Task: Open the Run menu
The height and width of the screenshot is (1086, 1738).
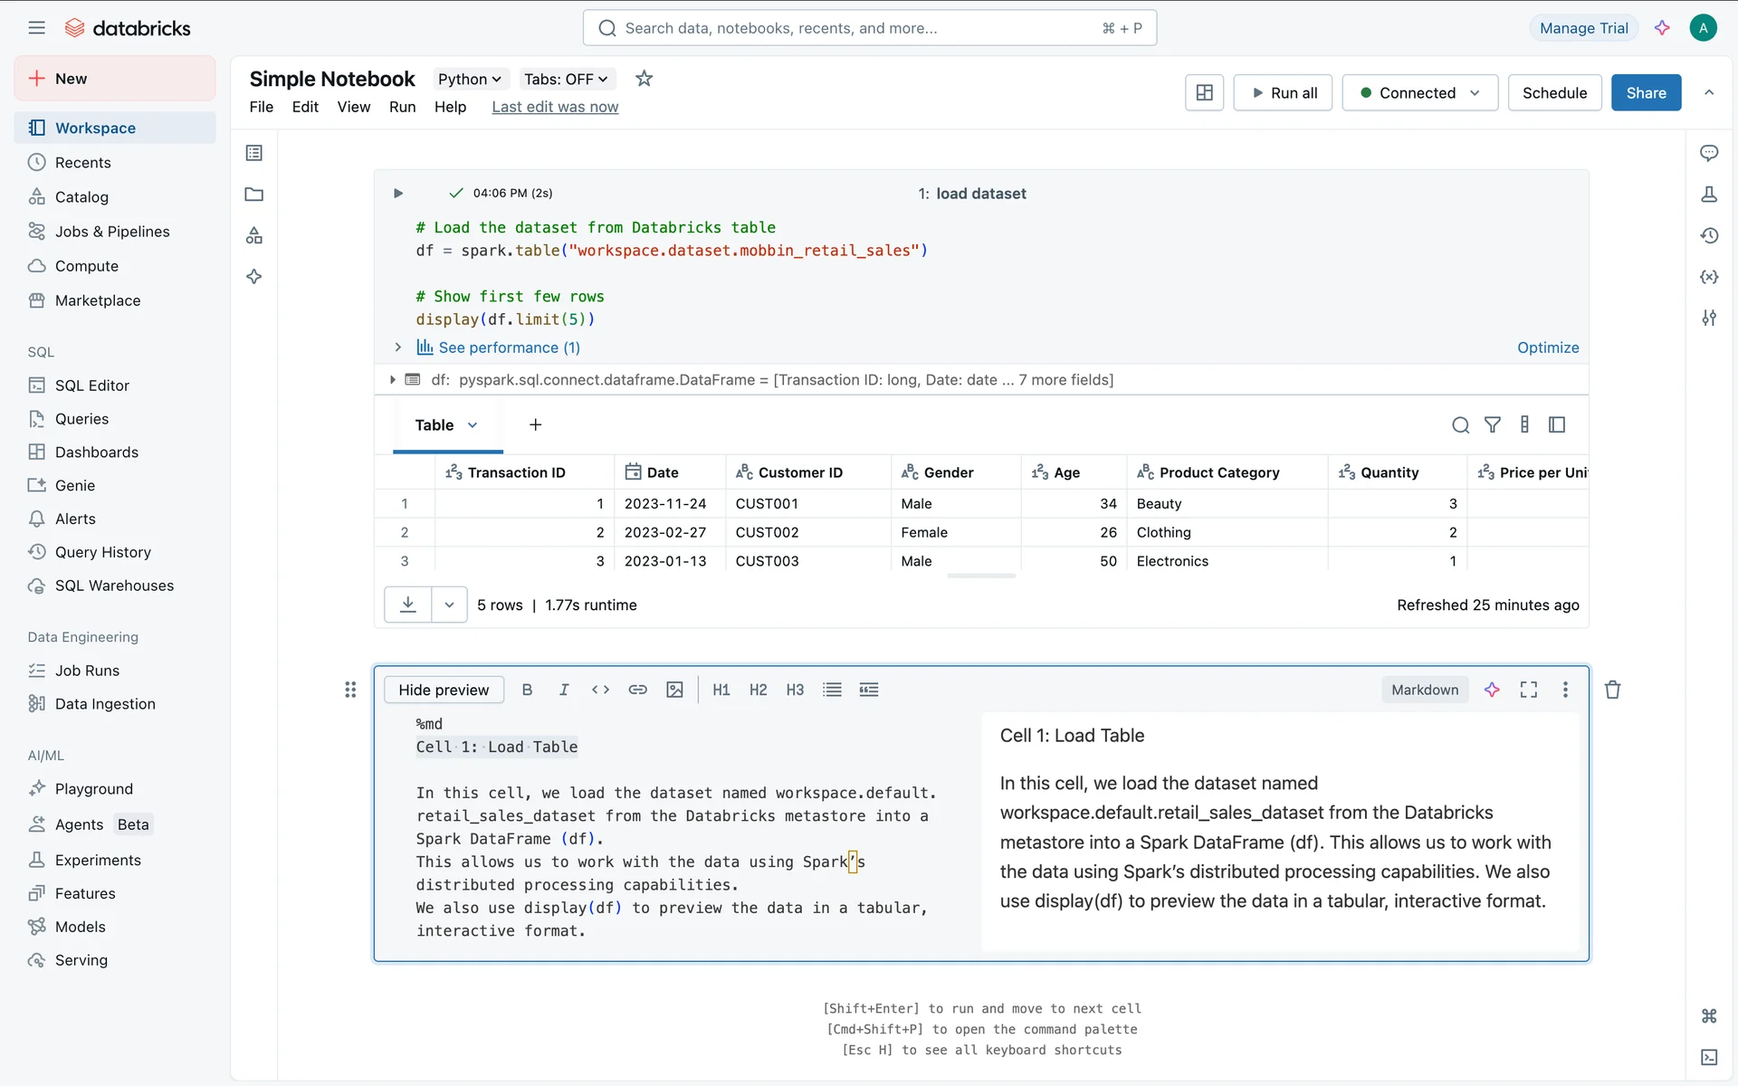Action: coord(402,107)
